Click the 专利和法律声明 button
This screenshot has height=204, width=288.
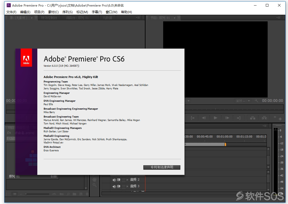162,167
